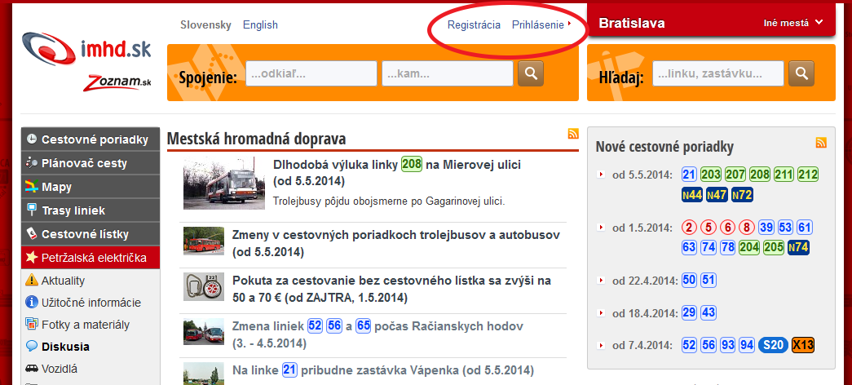Screen dimensions: 852x385
Task: Switch language to English
Action: point(260,24)
